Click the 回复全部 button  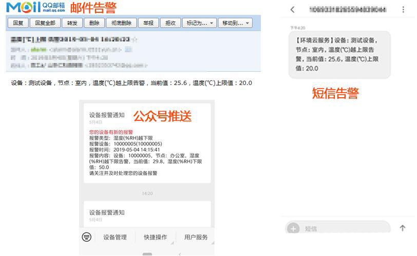pyautogui.click(x=44, y=23)
